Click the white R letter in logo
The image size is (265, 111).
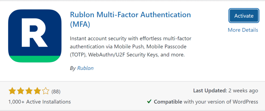(34, 32)
